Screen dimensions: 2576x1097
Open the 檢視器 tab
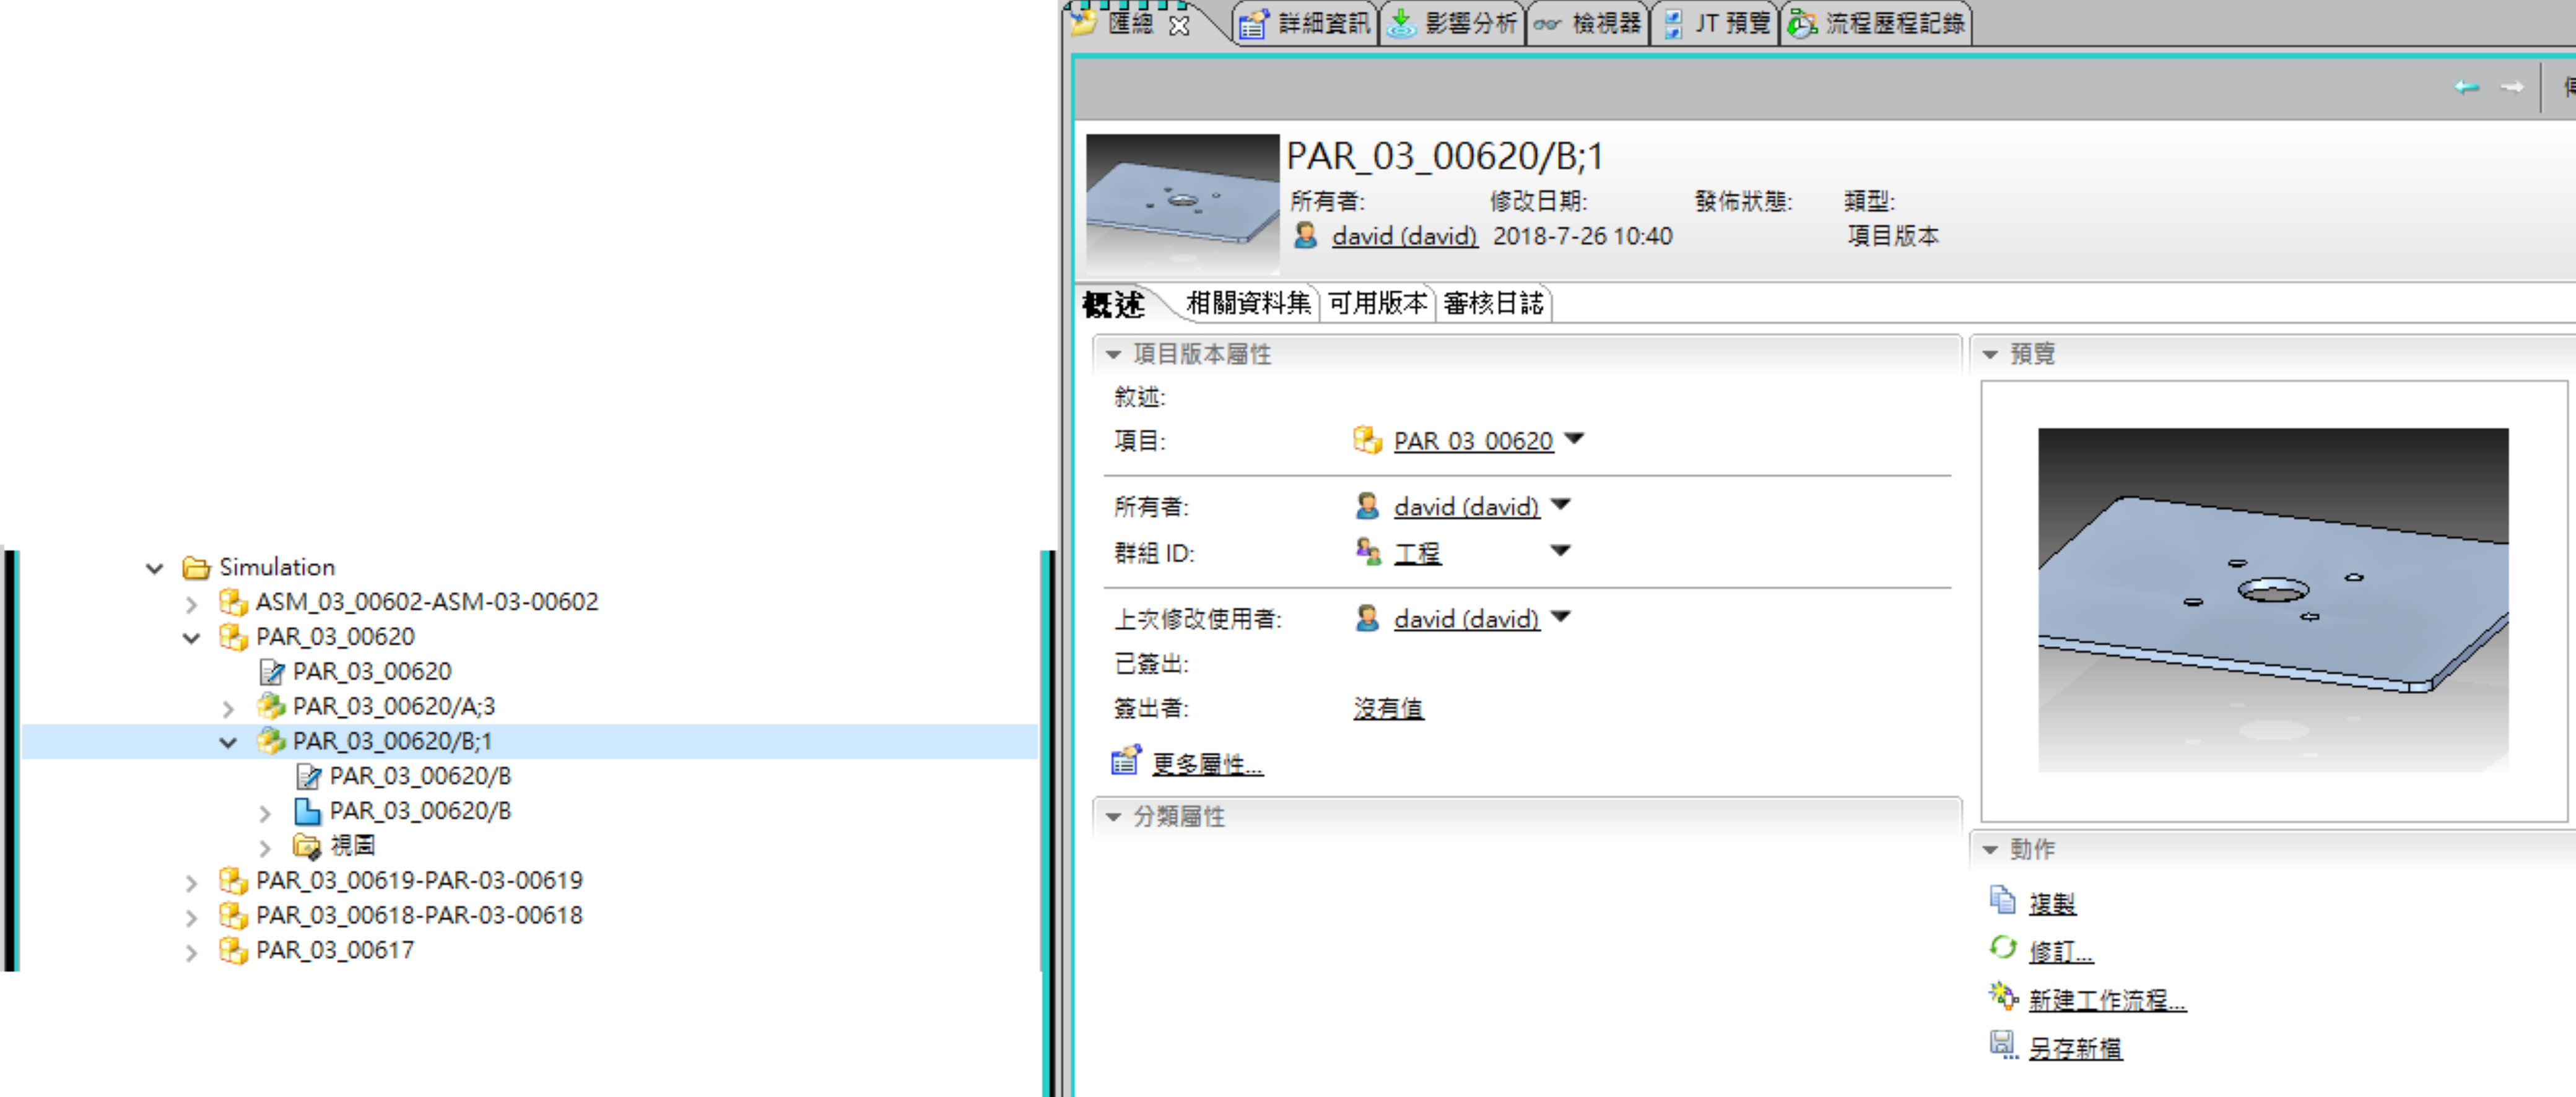coord(1587,23)
